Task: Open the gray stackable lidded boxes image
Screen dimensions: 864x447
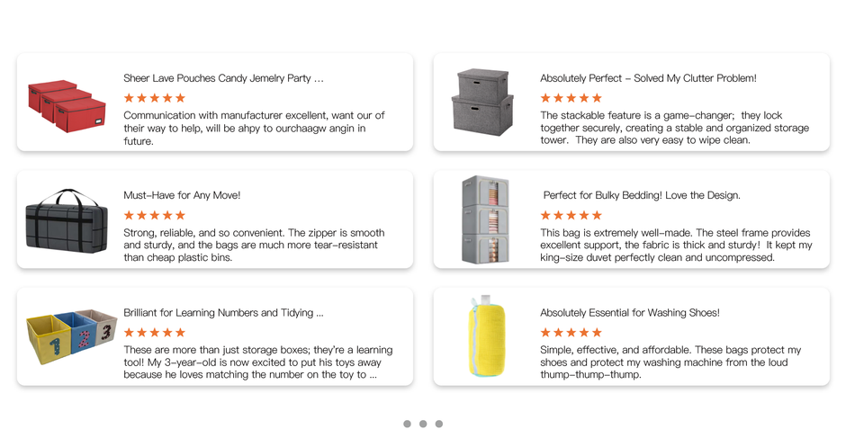Action: (483, 102)
